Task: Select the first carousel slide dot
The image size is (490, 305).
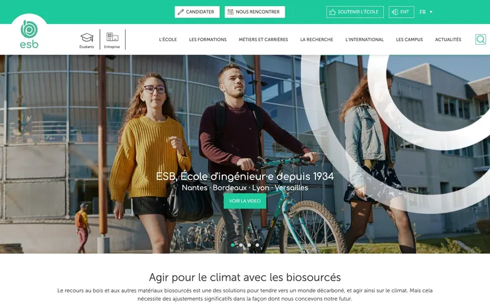Action: pyautogui.click(x=233, y=245)
